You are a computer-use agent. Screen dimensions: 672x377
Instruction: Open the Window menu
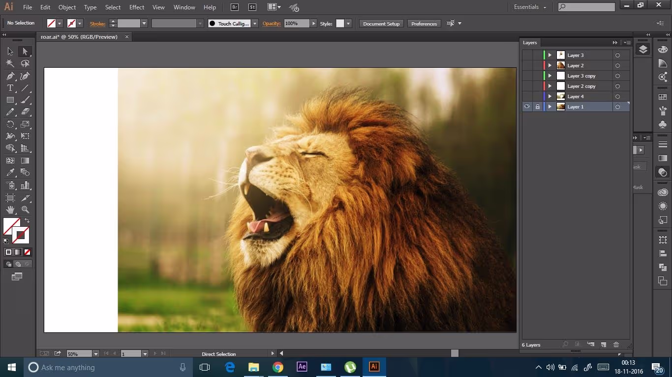tap(184, 7)
